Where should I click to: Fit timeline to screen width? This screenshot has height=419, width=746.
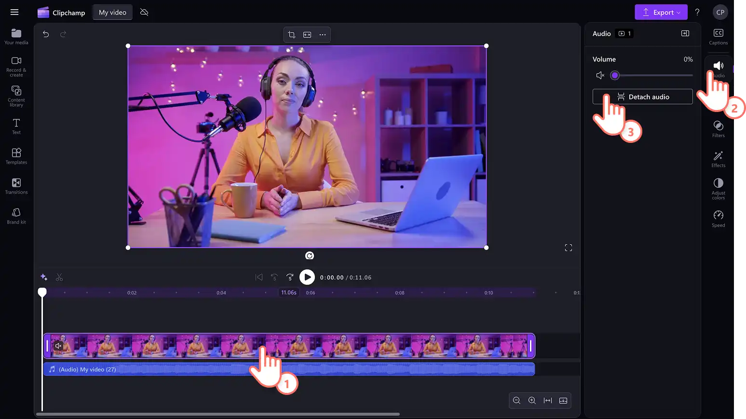tap(548, 401)
